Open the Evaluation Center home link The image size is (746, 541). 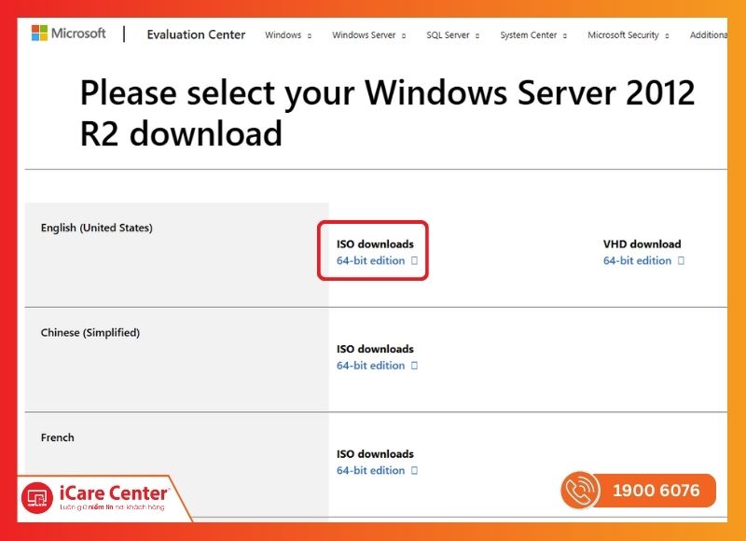[x=196, y=35]
